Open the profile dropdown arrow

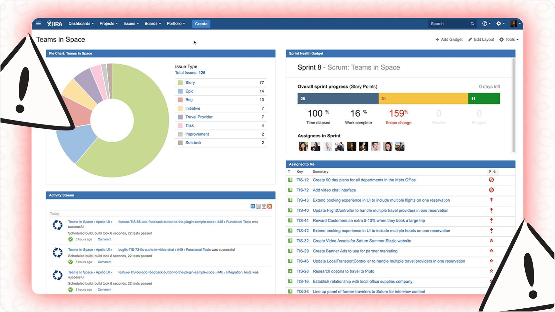519,23
